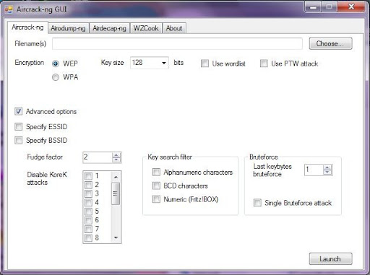Disable KoreK attack 7 checkbox
This screenshot has width=370, height=275.
88,229
